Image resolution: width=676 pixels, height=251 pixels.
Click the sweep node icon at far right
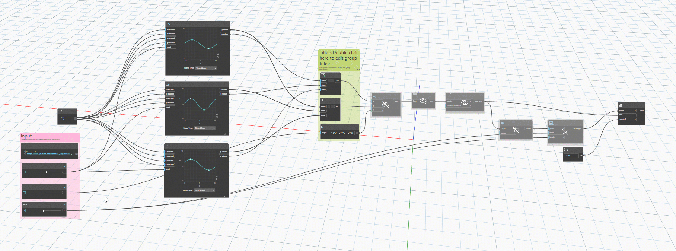tap(621, 105)
